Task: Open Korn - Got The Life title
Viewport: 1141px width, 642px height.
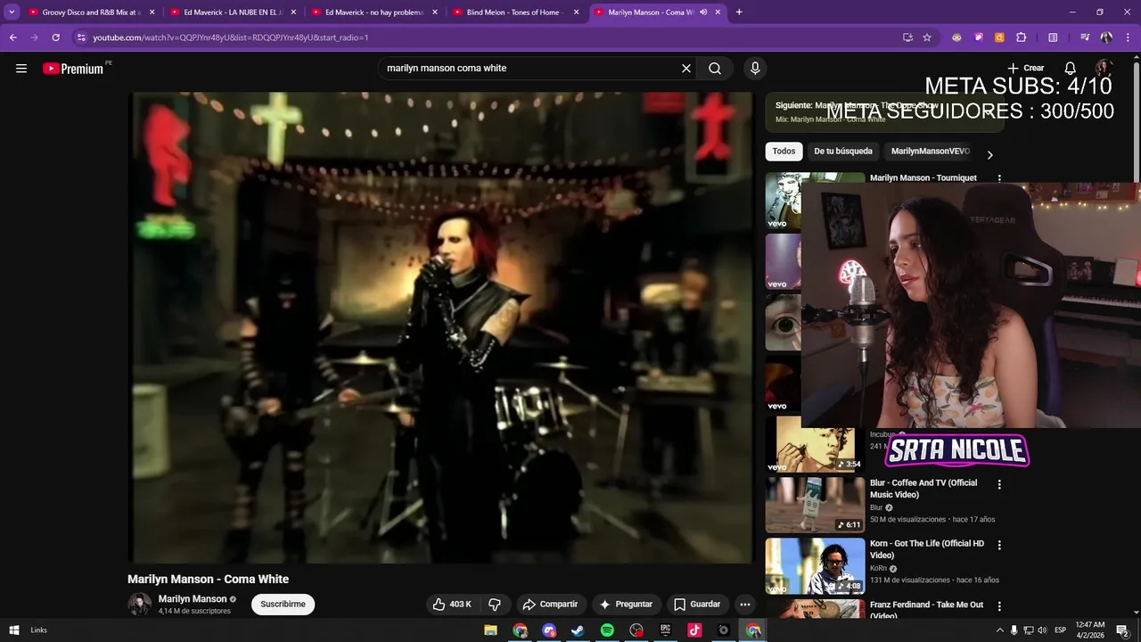Action: coord(927,549)
